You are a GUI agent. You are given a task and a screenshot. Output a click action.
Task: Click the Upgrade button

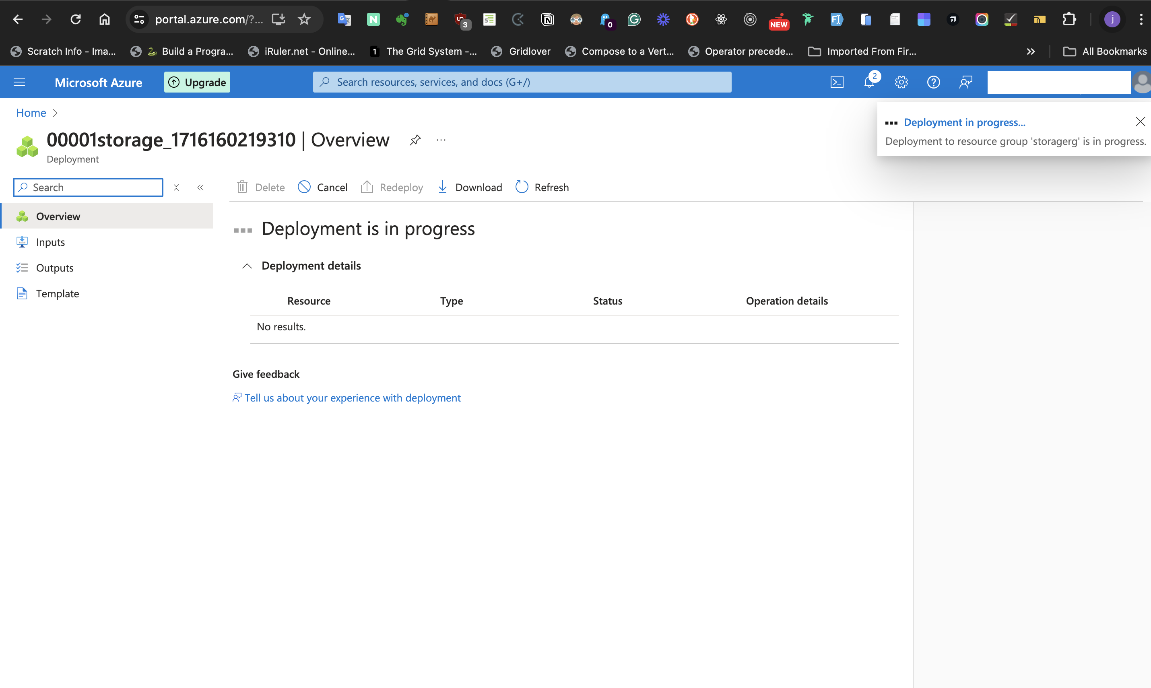(197, 82)
